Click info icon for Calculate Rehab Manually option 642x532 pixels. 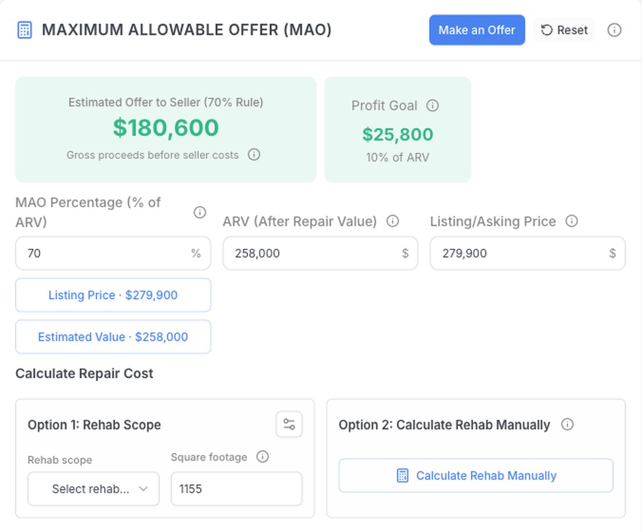coord(567,424)
